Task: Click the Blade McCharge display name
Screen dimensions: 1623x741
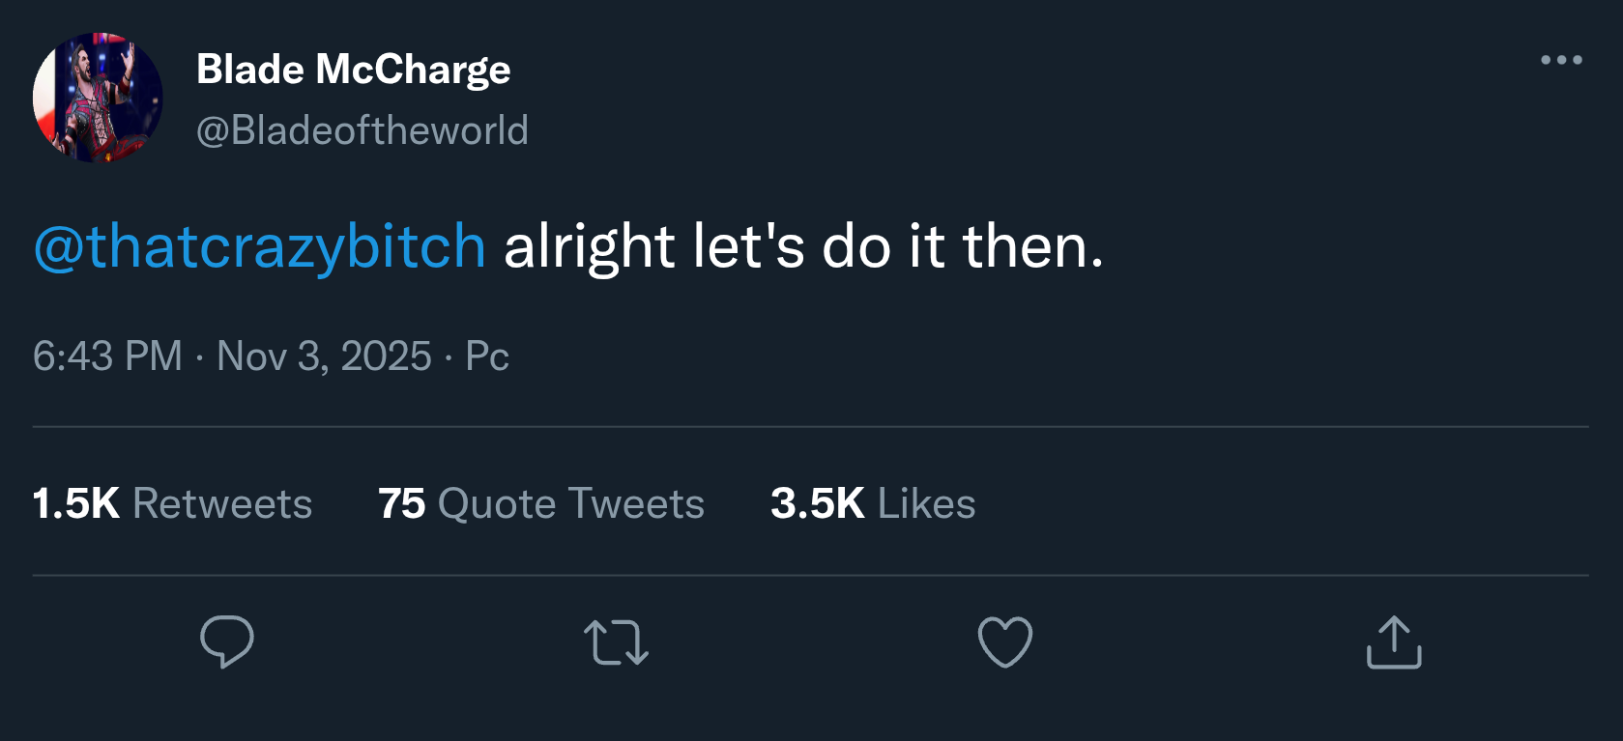Action: point(353,70)
